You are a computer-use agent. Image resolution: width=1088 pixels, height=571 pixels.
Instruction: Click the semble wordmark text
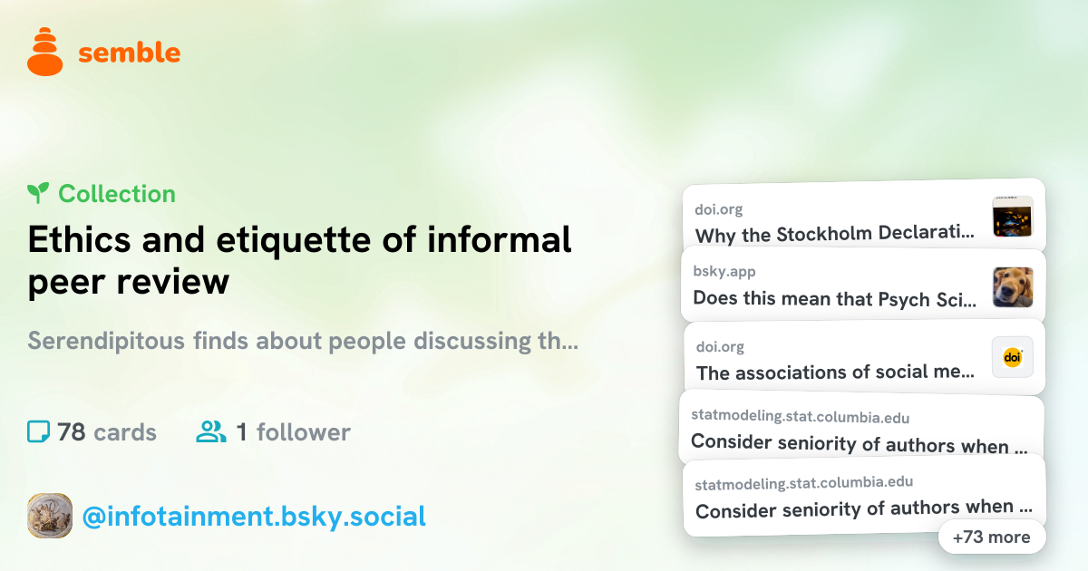pyautogui.click(x=130, y=53)
